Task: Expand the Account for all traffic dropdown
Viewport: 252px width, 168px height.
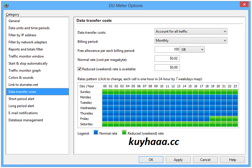Action: click(x=191, y=31)
